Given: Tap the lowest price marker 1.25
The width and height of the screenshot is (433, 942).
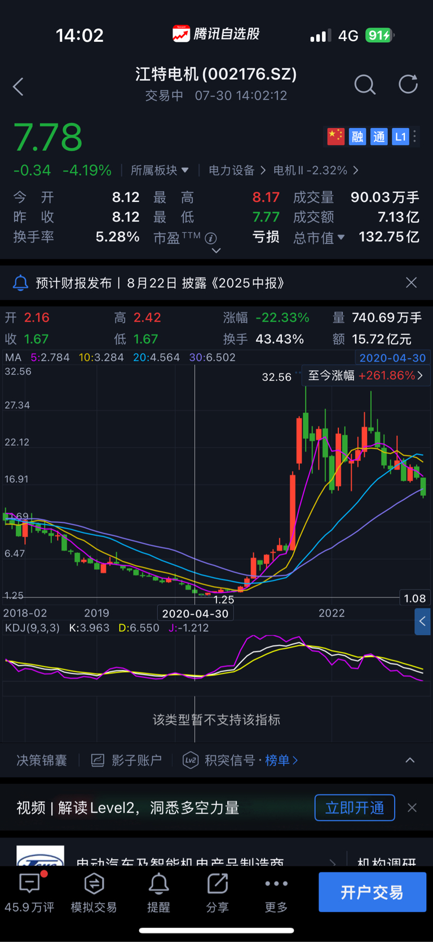Looking at the screenshot, I should point(224,600).
